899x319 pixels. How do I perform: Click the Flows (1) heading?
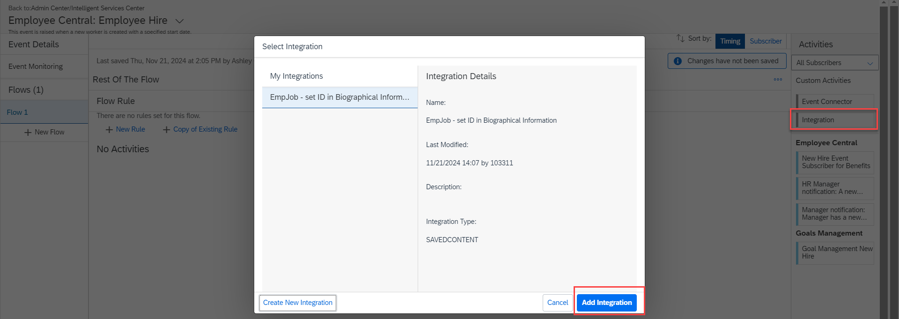click(26, 90)
